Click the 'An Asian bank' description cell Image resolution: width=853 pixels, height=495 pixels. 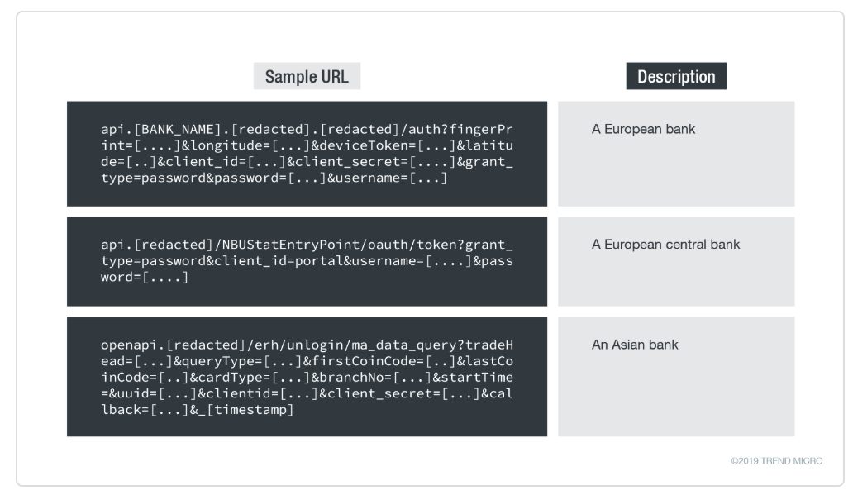coord(675,377)
